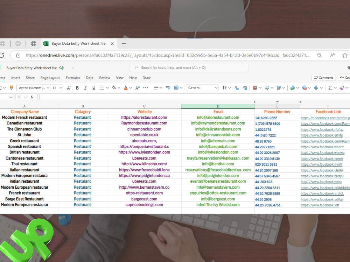This screenshot has width=350, height=262.
Task: Click the browser zoom magnifier icon
Action: pos(320,55)
